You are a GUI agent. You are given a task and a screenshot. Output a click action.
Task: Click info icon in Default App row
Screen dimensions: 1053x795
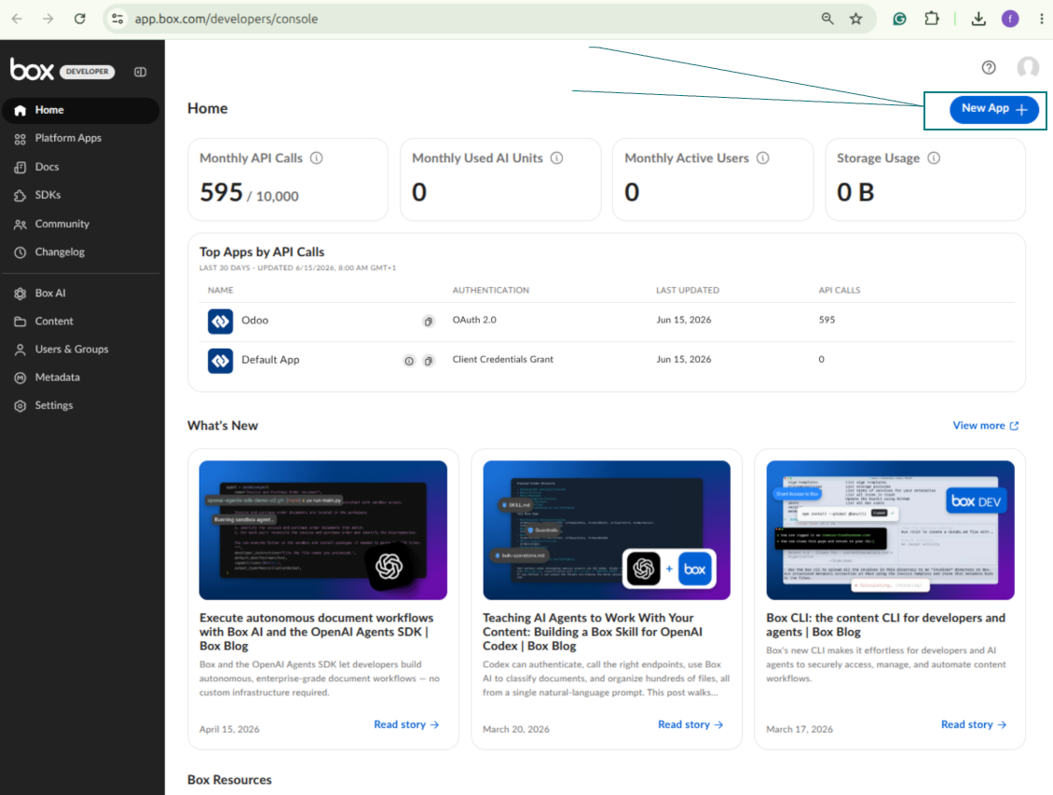pos(409,362)
